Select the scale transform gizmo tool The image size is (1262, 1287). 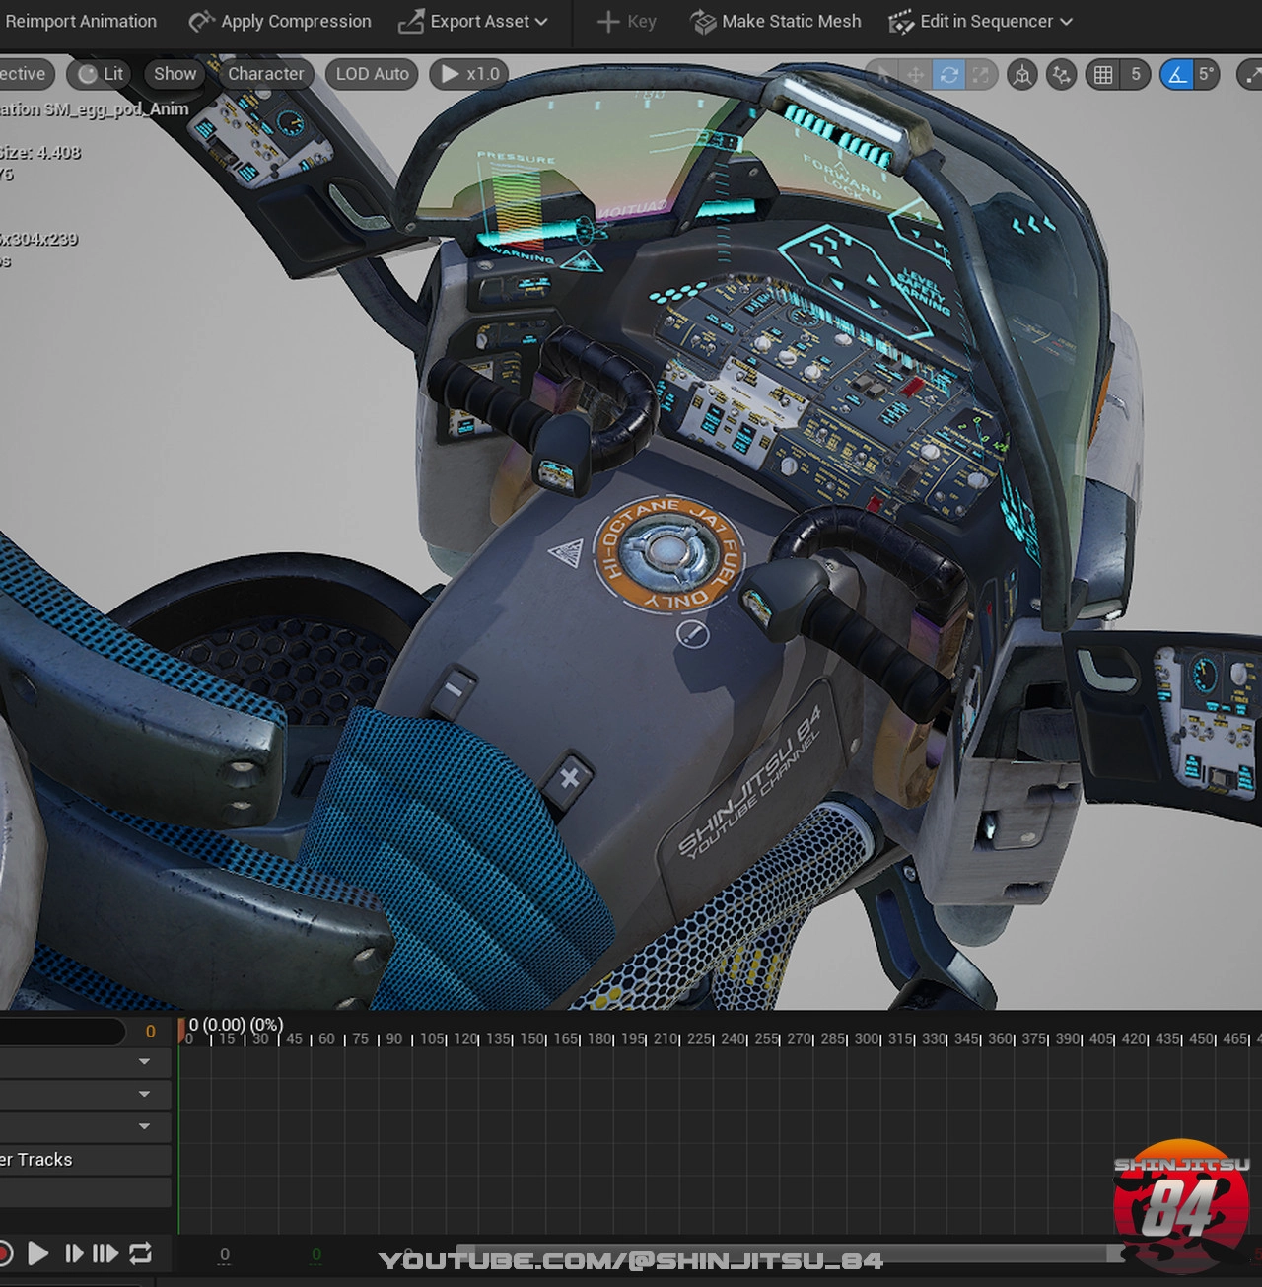(980, 74)
